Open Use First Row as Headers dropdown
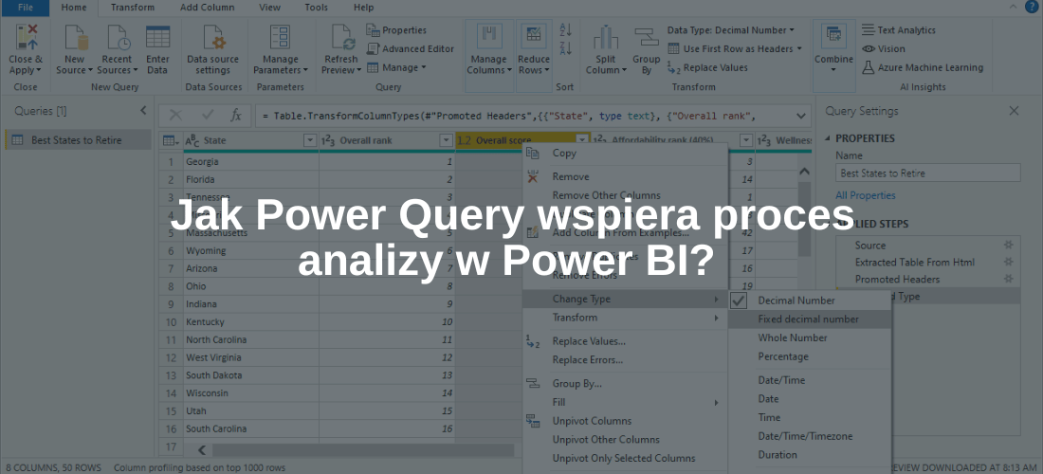1043x474 pixels. [735, 48]
